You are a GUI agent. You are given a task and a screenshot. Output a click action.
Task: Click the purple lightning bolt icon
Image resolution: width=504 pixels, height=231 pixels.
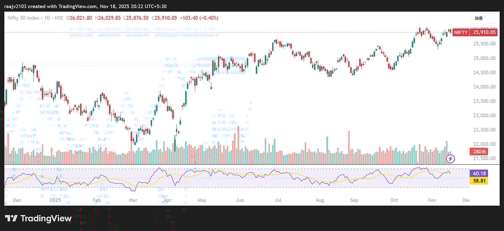(451, 158)
